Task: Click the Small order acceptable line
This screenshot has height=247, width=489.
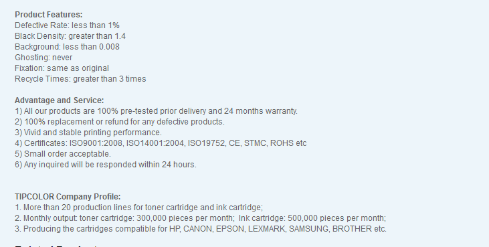Action: (x=63, y=154)
